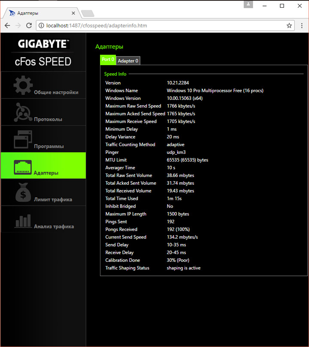Click the GIGABYTE logo

pyautogui.click(x=43, y=44)
